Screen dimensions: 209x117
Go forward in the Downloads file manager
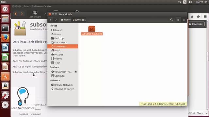click(x=56, y=20)
